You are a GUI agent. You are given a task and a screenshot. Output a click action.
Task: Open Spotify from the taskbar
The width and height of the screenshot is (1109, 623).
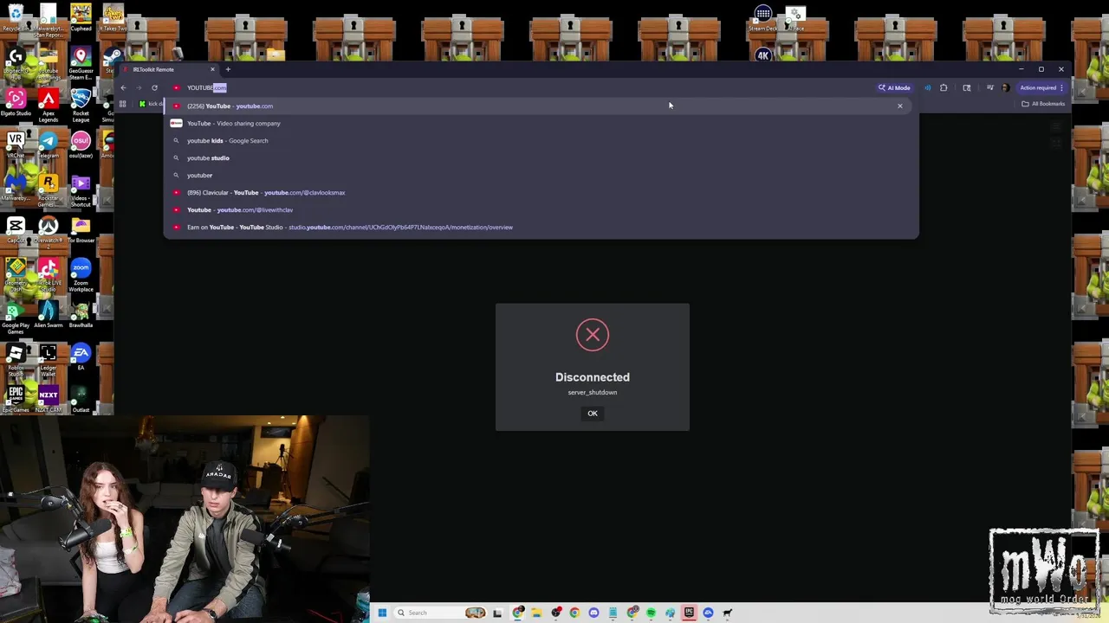(x=651, y=613)
